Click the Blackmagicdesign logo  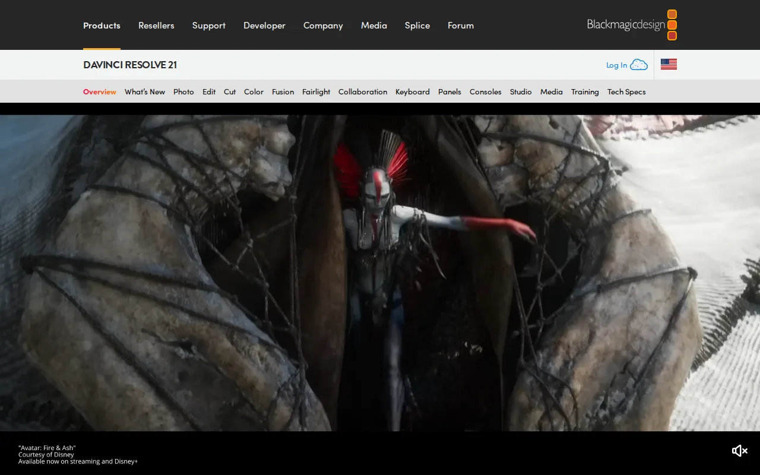pyautogui.click(x=632, y=25)
